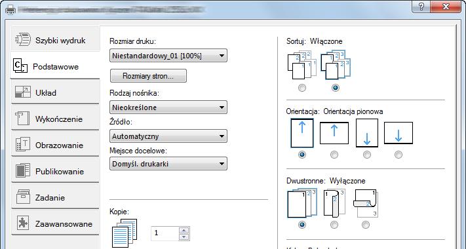Click the collated pages Sortuj icon
The height and width of the screenshot is (249, 466).
click(335, 66)
